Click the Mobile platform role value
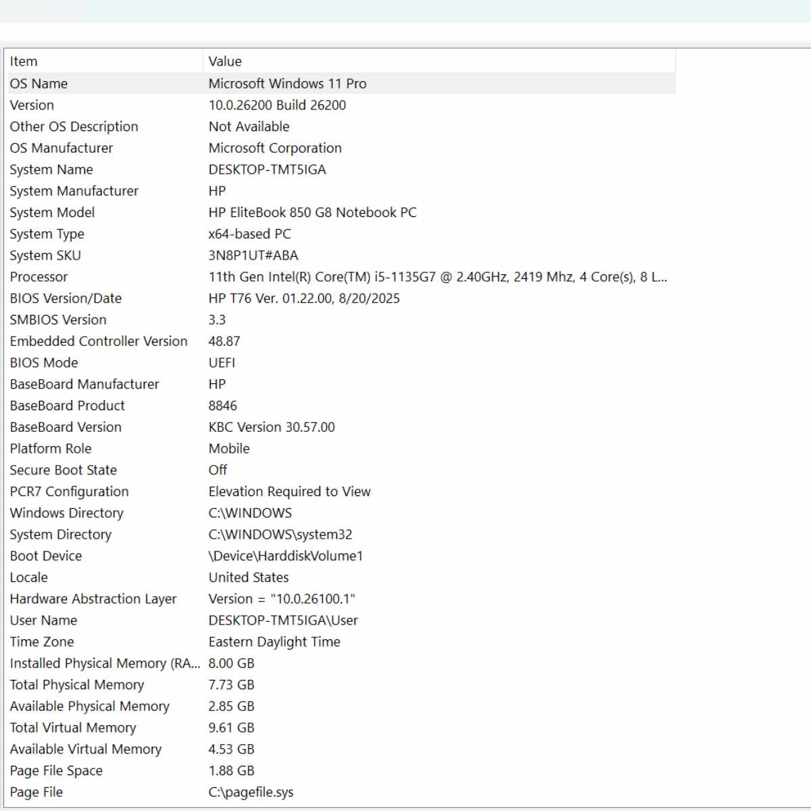811x811 pixels. point(229,449)
